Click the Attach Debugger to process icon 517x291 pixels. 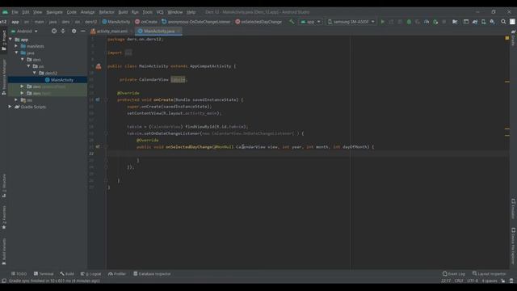435,22
